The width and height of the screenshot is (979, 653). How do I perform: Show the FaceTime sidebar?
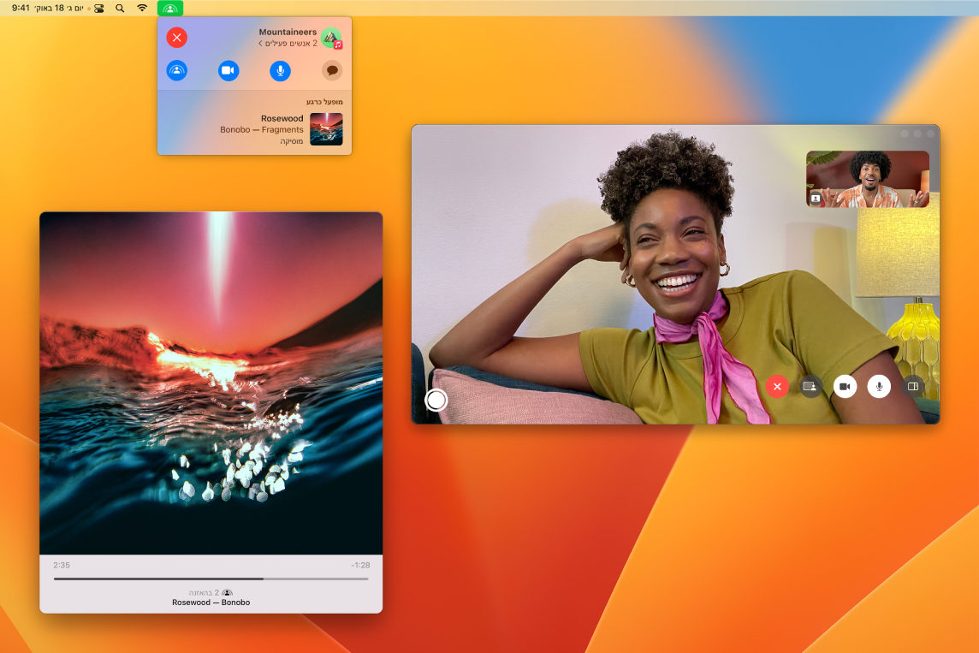click(x=912, y=387)
